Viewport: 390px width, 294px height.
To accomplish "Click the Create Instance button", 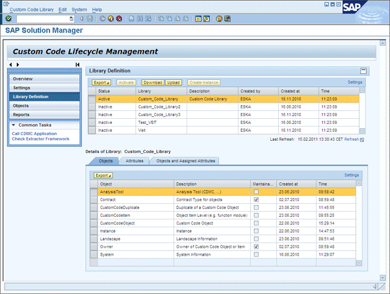I will [204, 82].
